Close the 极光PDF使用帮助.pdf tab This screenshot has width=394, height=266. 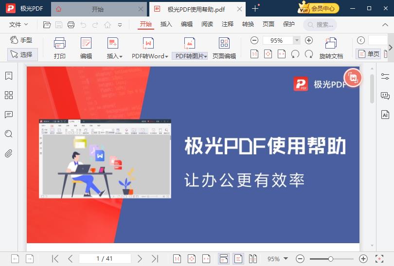(x=240, y=9)
